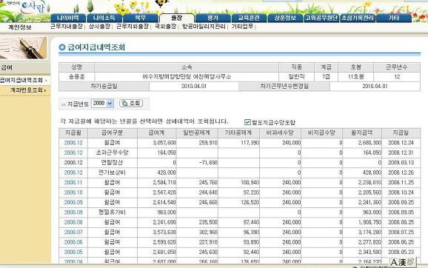Select 계좌번호조회 in the left sidebar
Screen dimensions: 428x268
coord(27,90)
